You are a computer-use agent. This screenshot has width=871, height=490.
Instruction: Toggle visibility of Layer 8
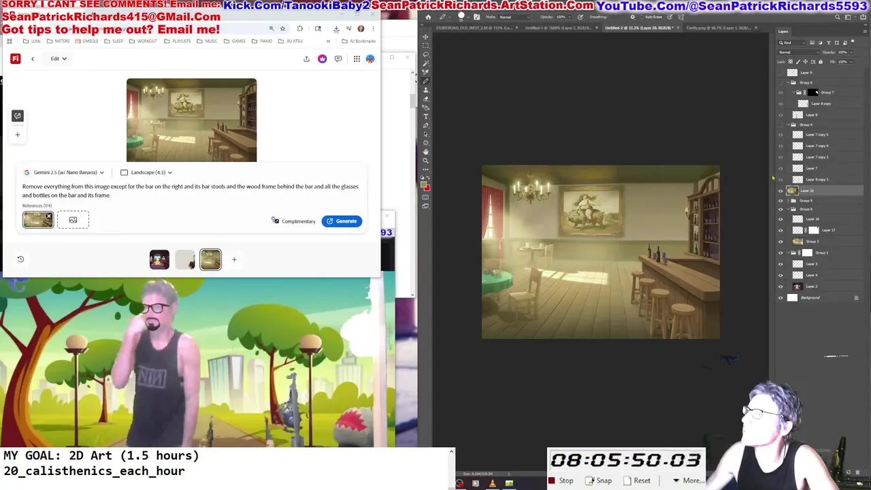pyautogui.click(x=780, y=114)
